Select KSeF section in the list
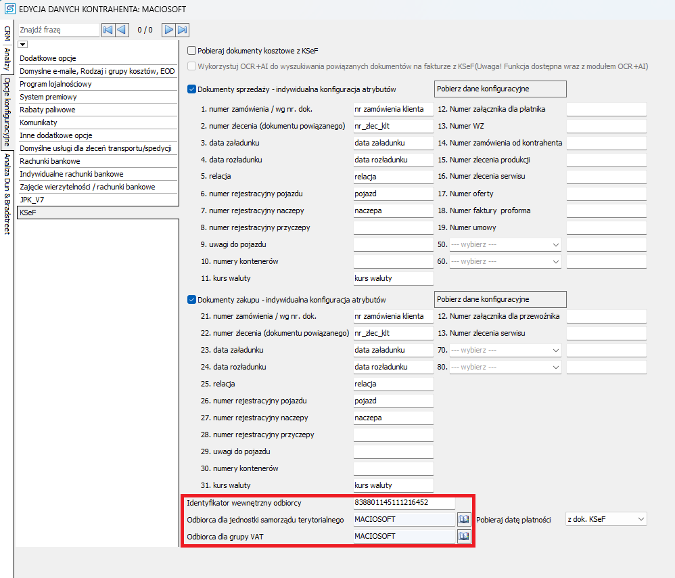 click(97, 213)
